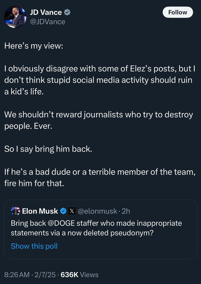The width and height of the screenshot is (201, 284).
Task: Click Elon Musk's blue verified checkmark
Action: tap(64, 211)
